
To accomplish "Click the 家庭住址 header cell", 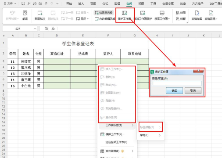I will click(57, 54).
